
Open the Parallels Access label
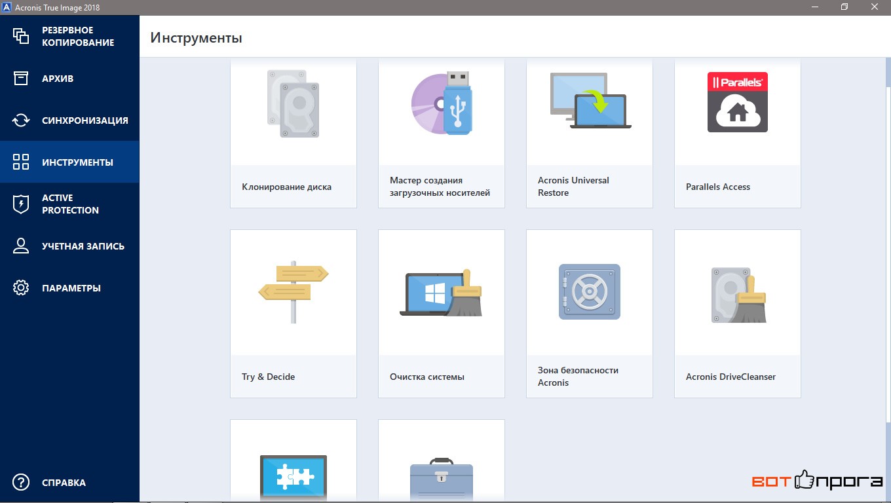(717, 187)
